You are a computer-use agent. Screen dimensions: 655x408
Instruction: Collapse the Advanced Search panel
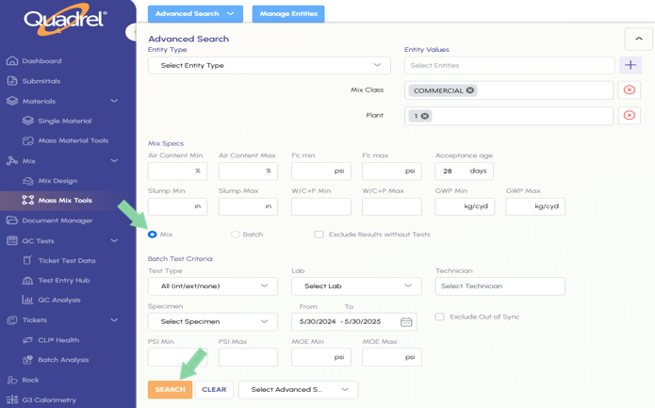638,39
